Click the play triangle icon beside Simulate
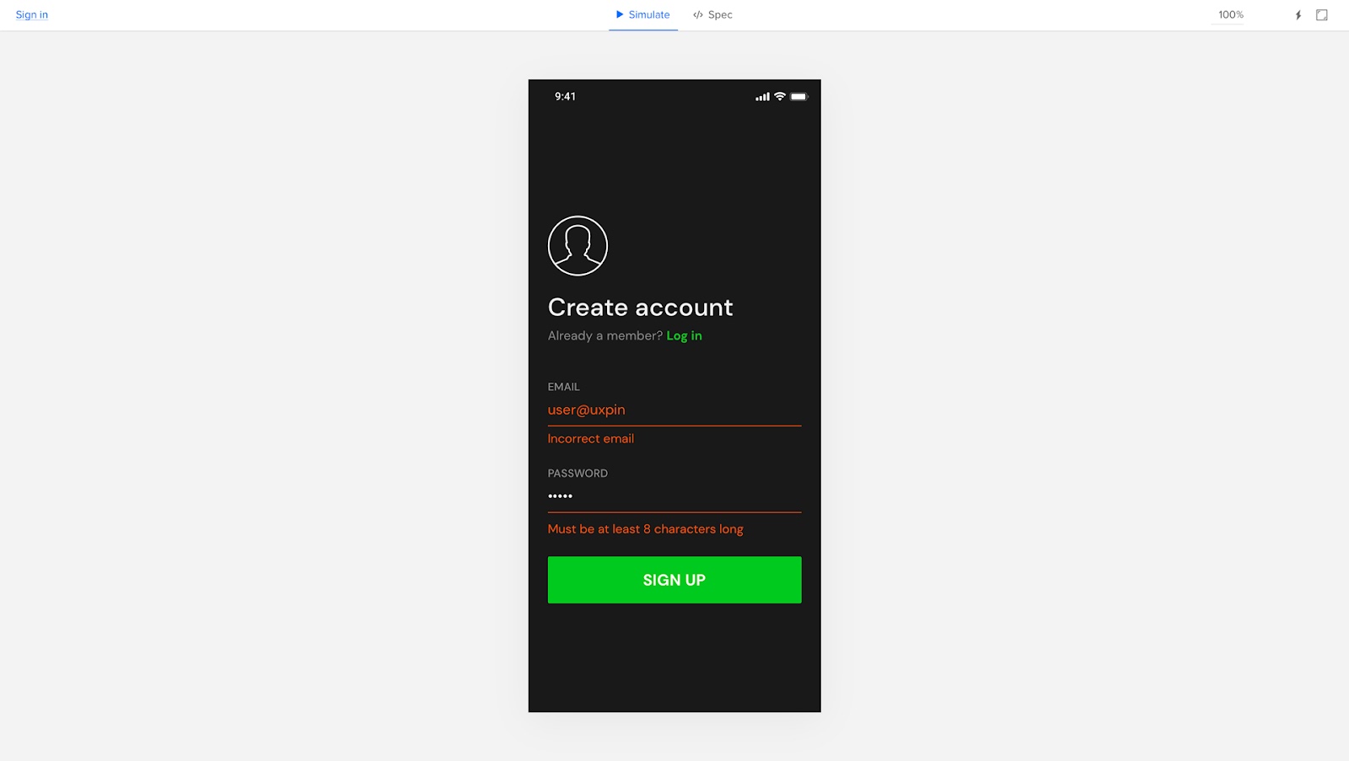 click(620, 14)
